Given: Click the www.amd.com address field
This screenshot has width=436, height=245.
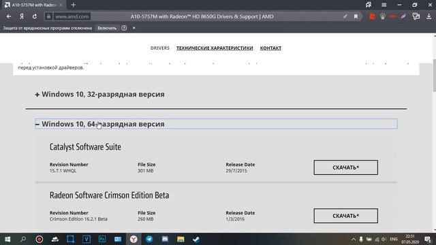Looking at the screenshot, I should [72, 16].
